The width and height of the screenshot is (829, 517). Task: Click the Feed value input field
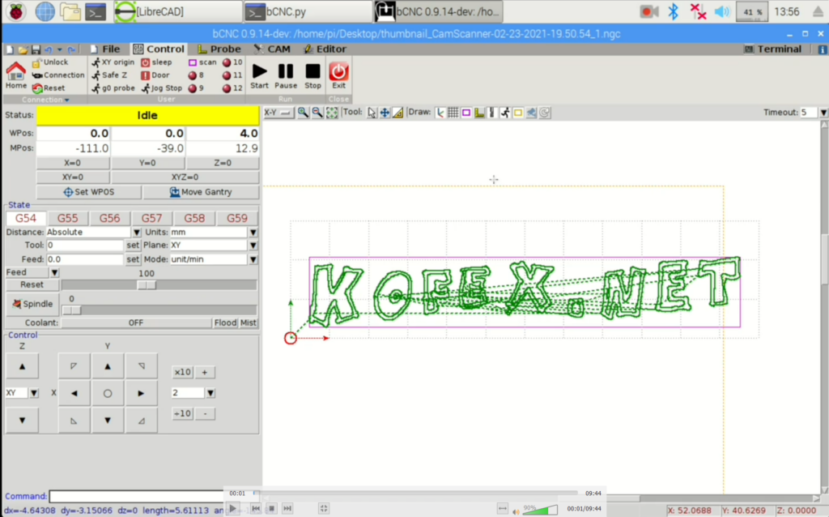(x=84, y=259)
